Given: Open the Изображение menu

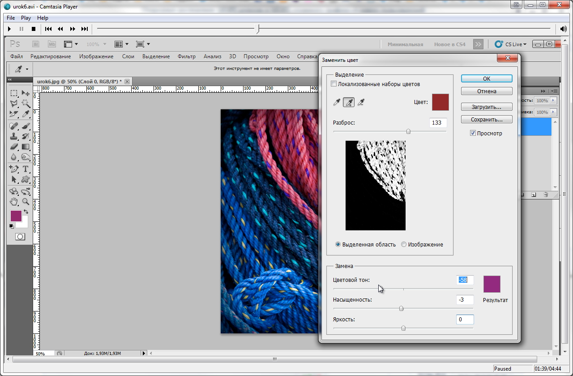Looking at the screenshot, I should pyautogui.click(x=96, y=56).
